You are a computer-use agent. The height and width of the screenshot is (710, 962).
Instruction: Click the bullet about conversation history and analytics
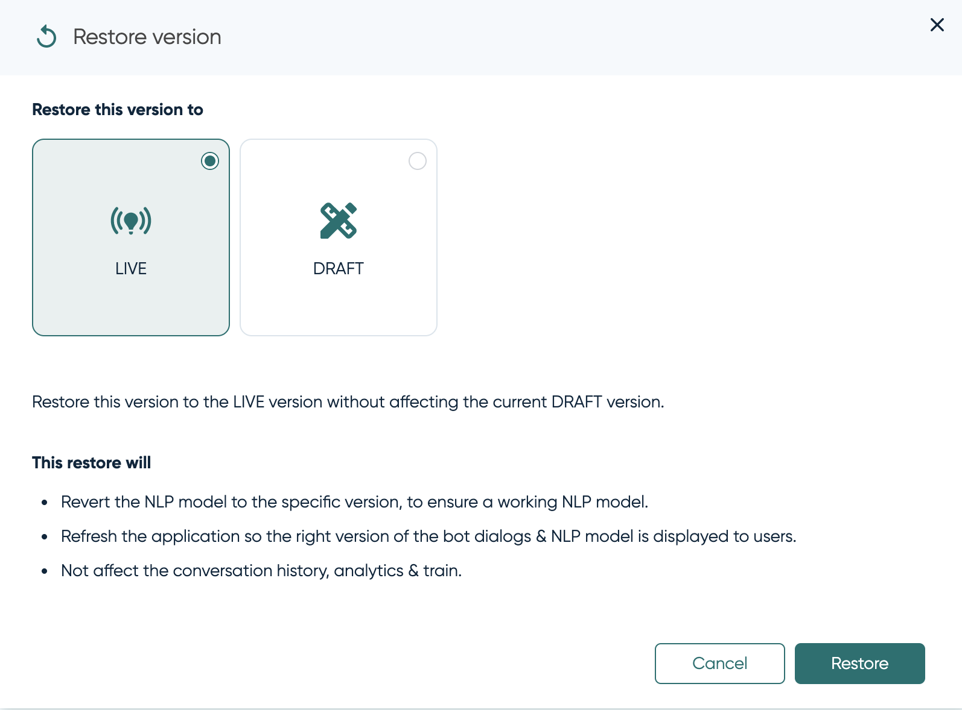(261, 571)
